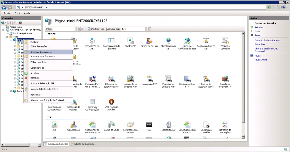Viewport: 290px width, 152px height.
Task: Open Certificados de Servidor icon
Action: click(130, 127)
